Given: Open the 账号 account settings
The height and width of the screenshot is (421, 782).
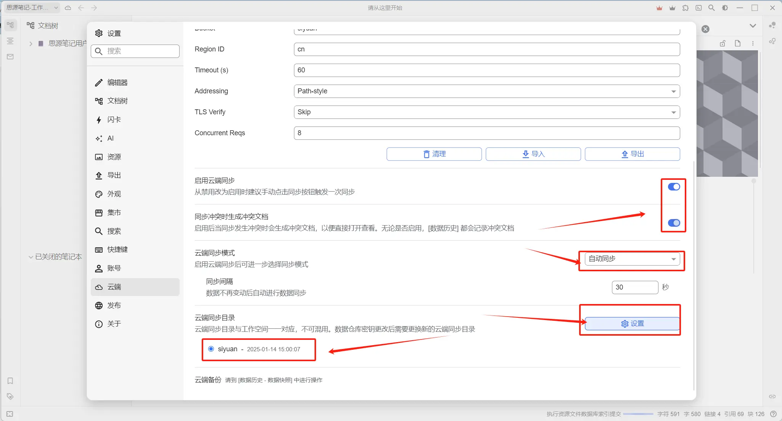Looking at the screenshot, I should point(135,268).
